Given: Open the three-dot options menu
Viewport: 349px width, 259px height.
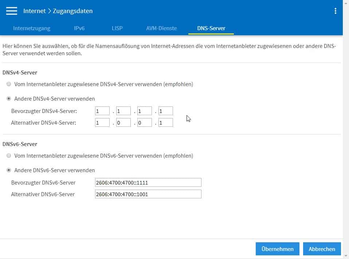Looking at the screenshot, I should 336,11.
